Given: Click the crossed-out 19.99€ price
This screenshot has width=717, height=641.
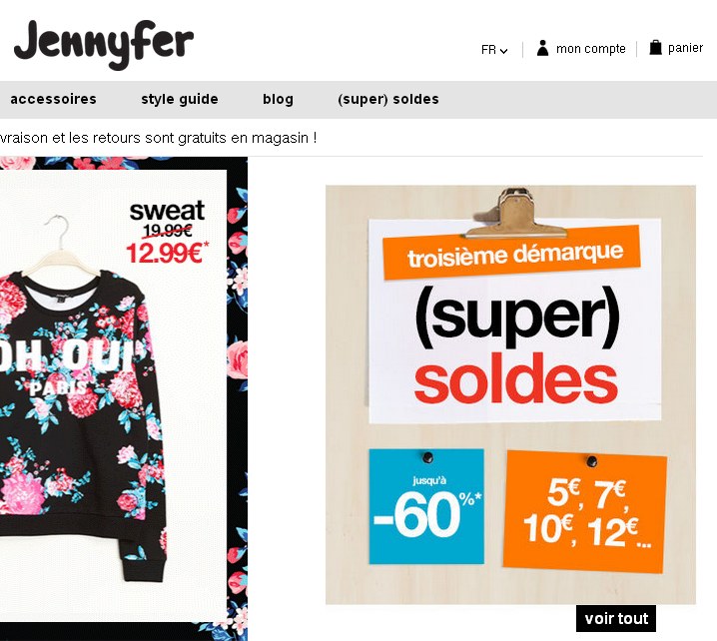Looking at the screenshot, I should 168,231.
